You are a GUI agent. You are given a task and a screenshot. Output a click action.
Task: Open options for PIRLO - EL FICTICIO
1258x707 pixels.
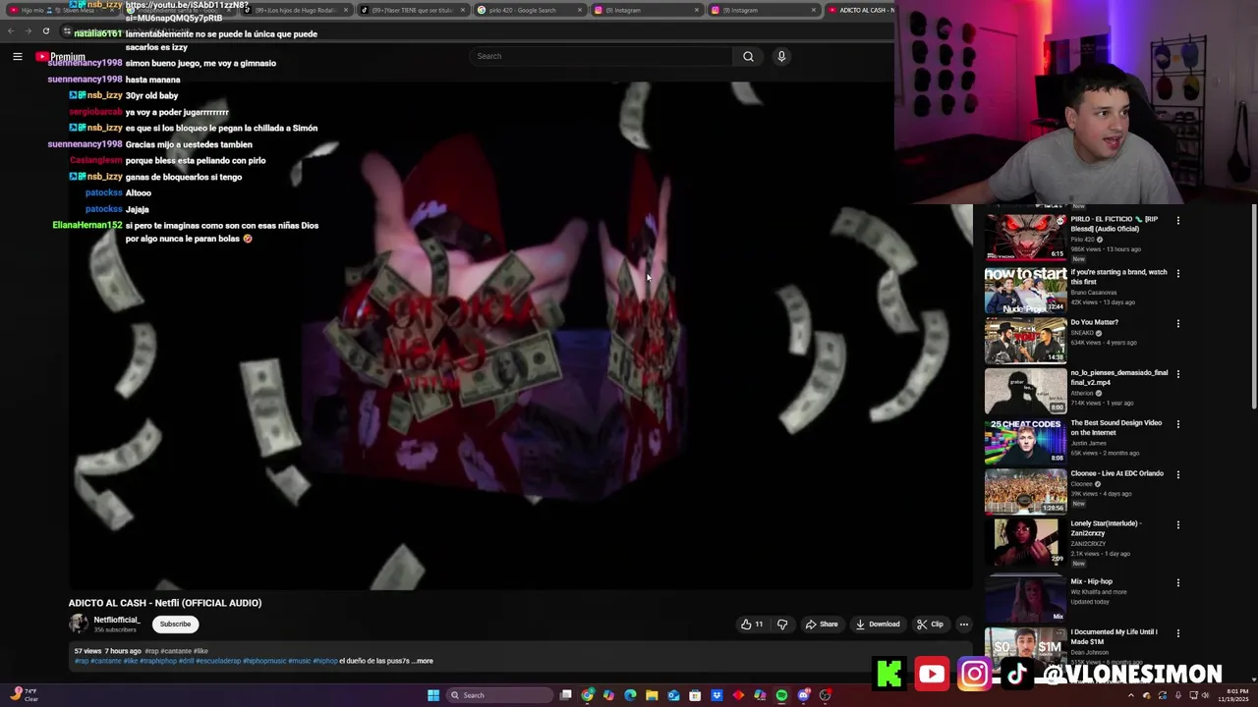pyautogui.click(x=1177, y=221)
